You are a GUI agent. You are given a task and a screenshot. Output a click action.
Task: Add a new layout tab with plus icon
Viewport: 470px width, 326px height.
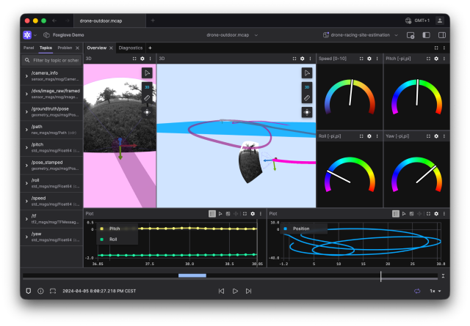coord(150,48)
